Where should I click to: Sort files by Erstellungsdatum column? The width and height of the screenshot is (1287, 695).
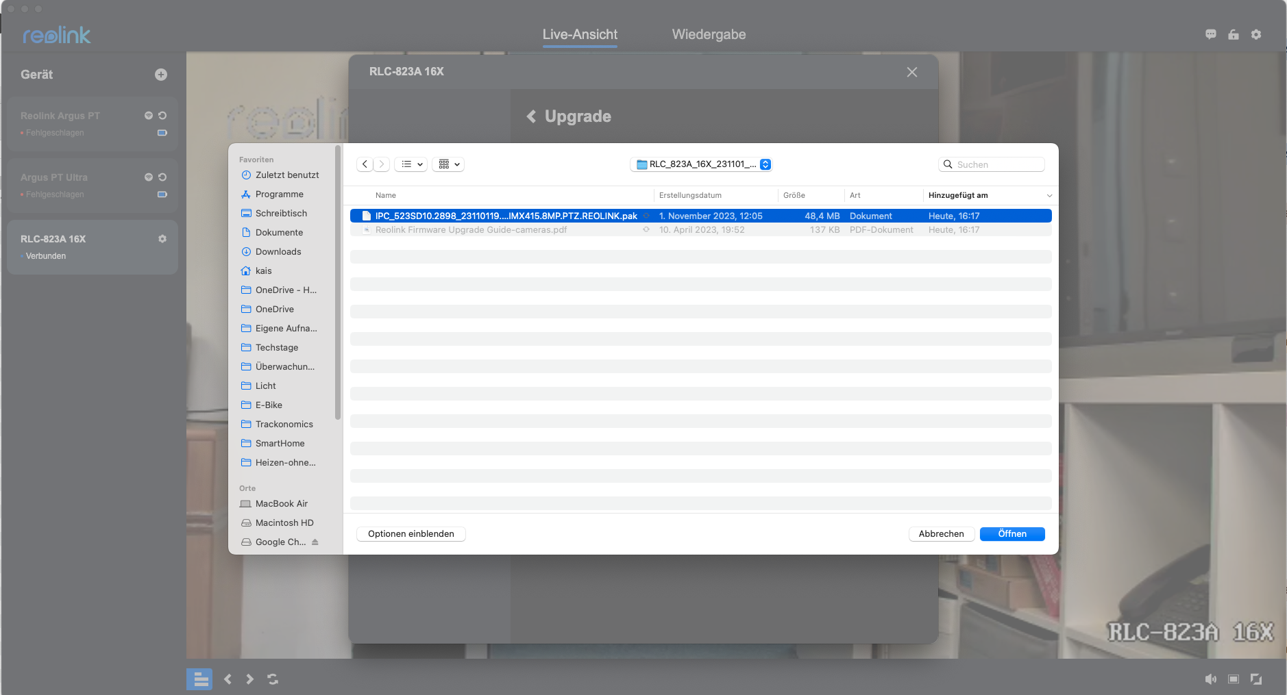[690, 196]
